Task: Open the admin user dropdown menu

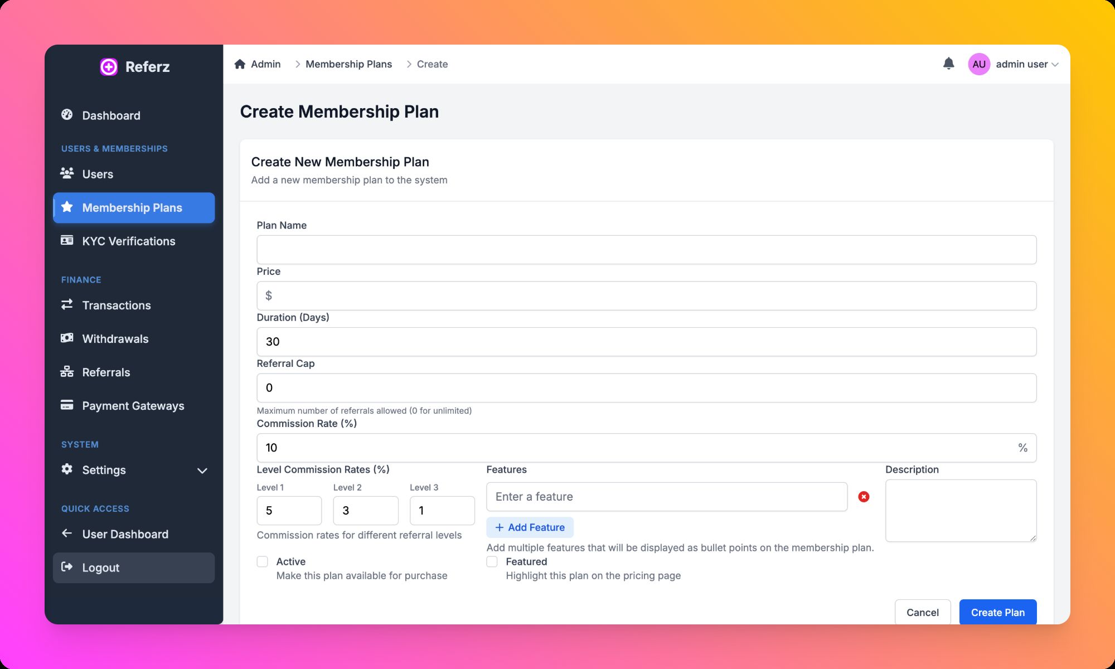Action: (x=1027, y=64)
